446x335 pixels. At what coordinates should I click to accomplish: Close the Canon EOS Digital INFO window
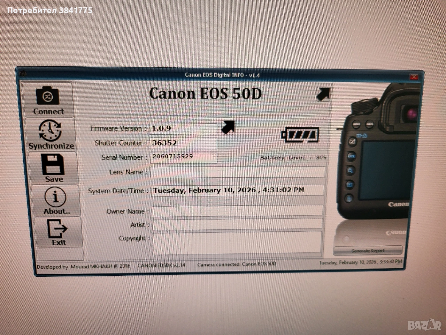coord(414,77)
